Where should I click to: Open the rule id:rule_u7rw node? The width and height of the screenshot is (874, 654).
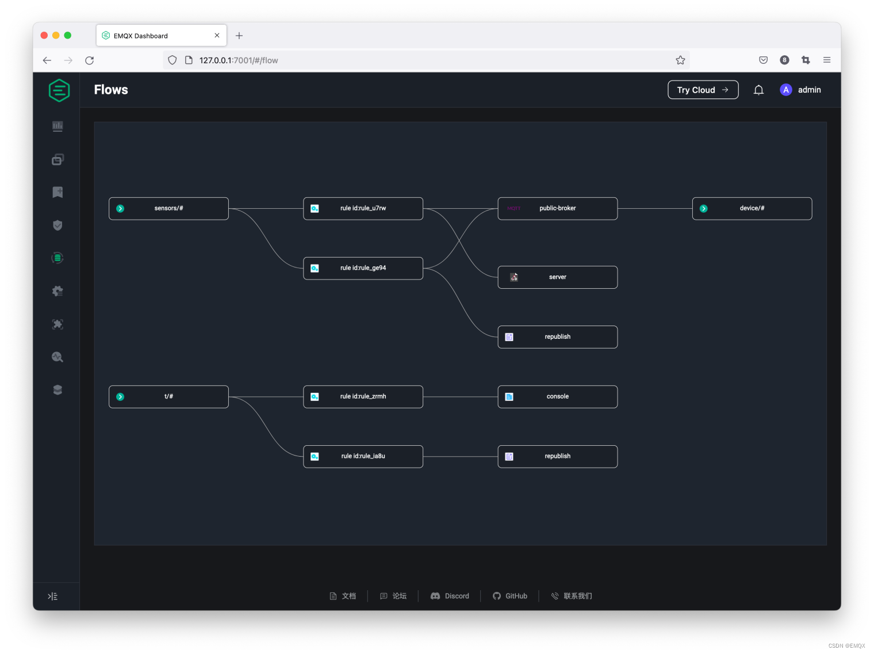coord(363,208)
